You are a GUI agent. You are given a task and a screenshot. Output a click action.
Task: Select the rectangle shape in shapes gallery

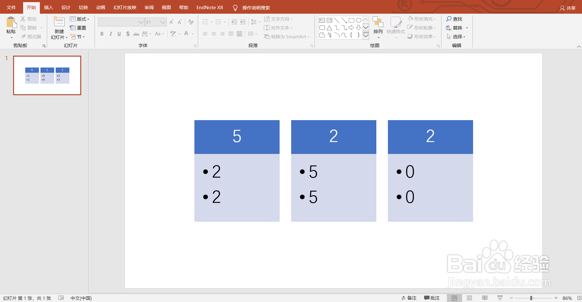(x=351, y=20)
